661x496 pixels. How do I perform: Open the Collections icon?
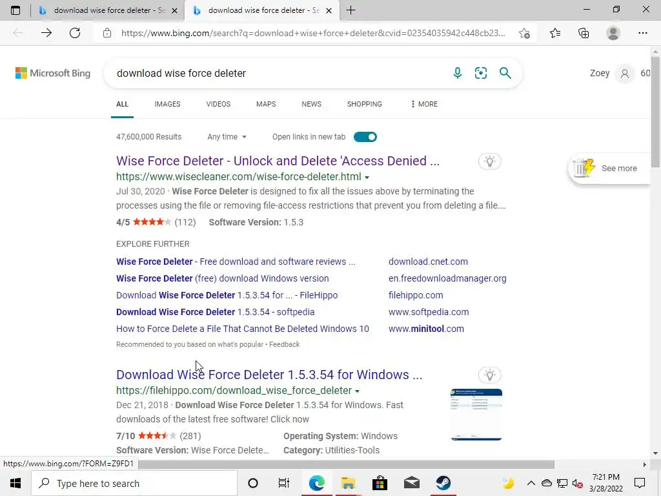[x=584, y=33]
